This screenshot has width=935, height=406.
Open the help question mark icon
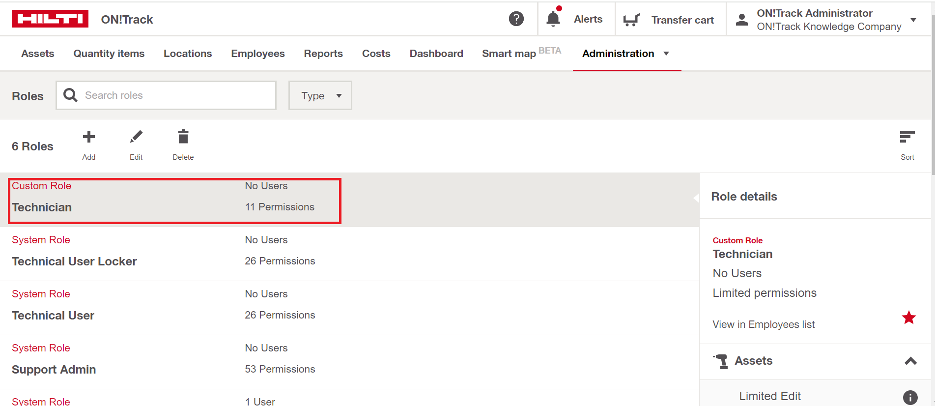tap(516, 19)
